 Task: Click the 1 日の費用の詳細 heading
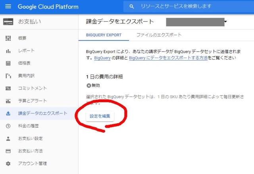pyautogui.click(x=104, y=76)
